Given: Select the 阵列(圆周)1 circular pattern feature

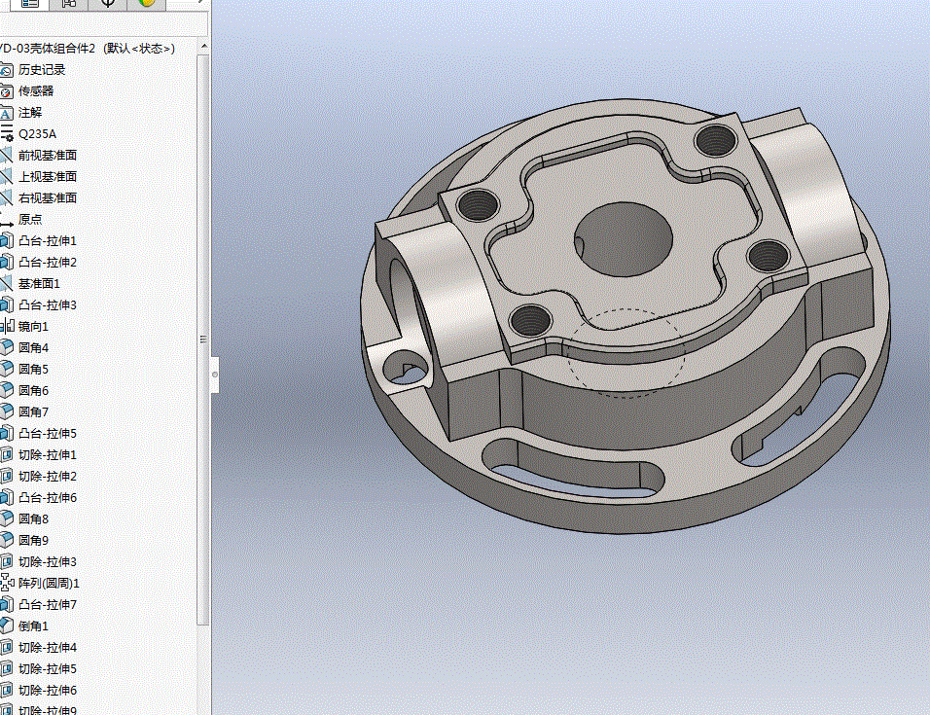Looking at the screenshot, I should pyautogui.click(x=49, y=583).
